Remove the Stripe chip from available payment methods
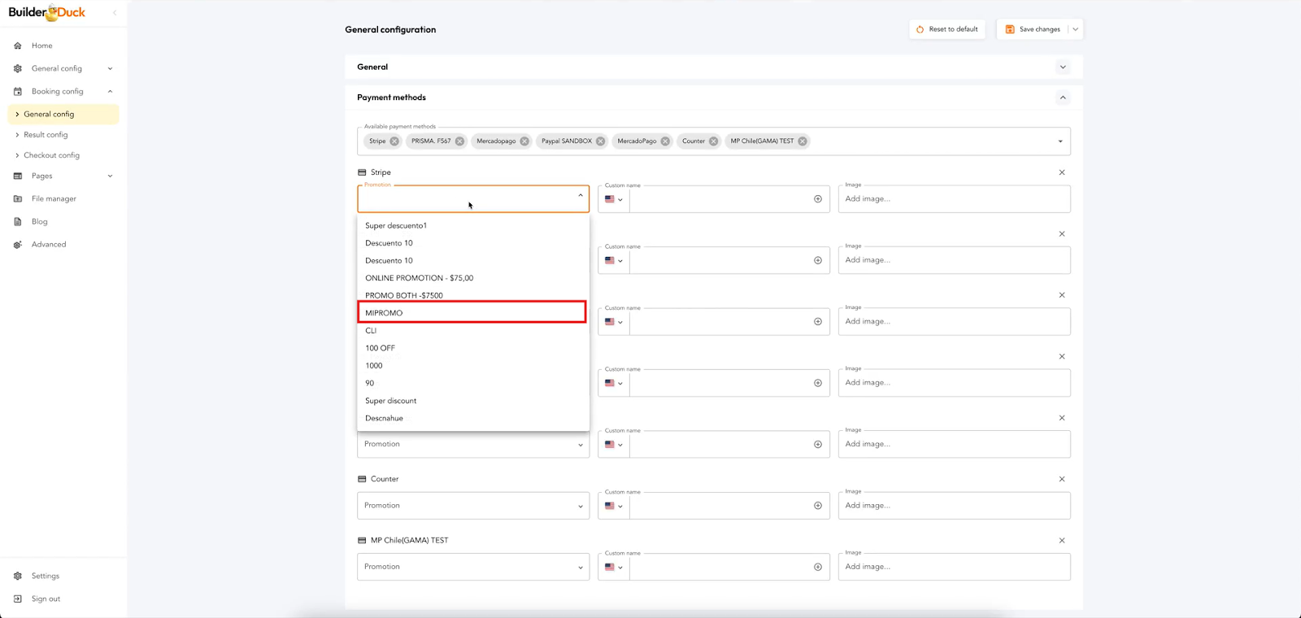 [x=394, y=141]
